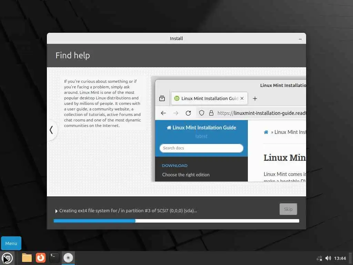Image resolution: width=353 pixels, height=265 pixels.
Task: Click the Menu tooltip label
Action: tap(11, 243)
